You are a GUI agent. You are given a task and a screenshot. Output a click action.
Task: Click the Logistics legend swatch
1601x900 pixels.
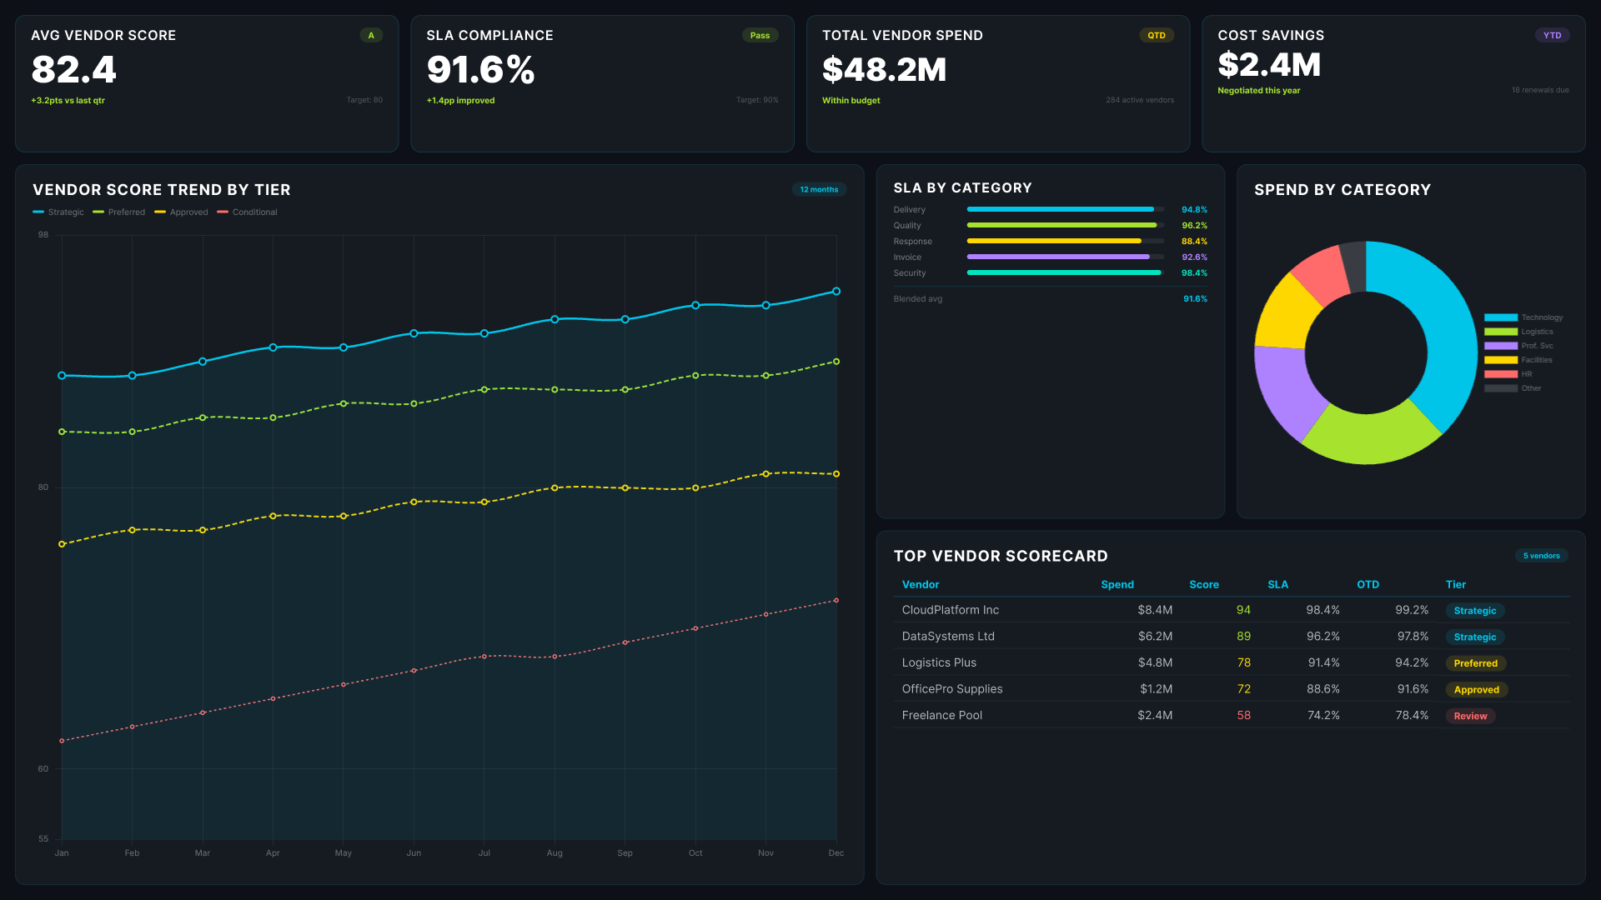pos(1500,332)
